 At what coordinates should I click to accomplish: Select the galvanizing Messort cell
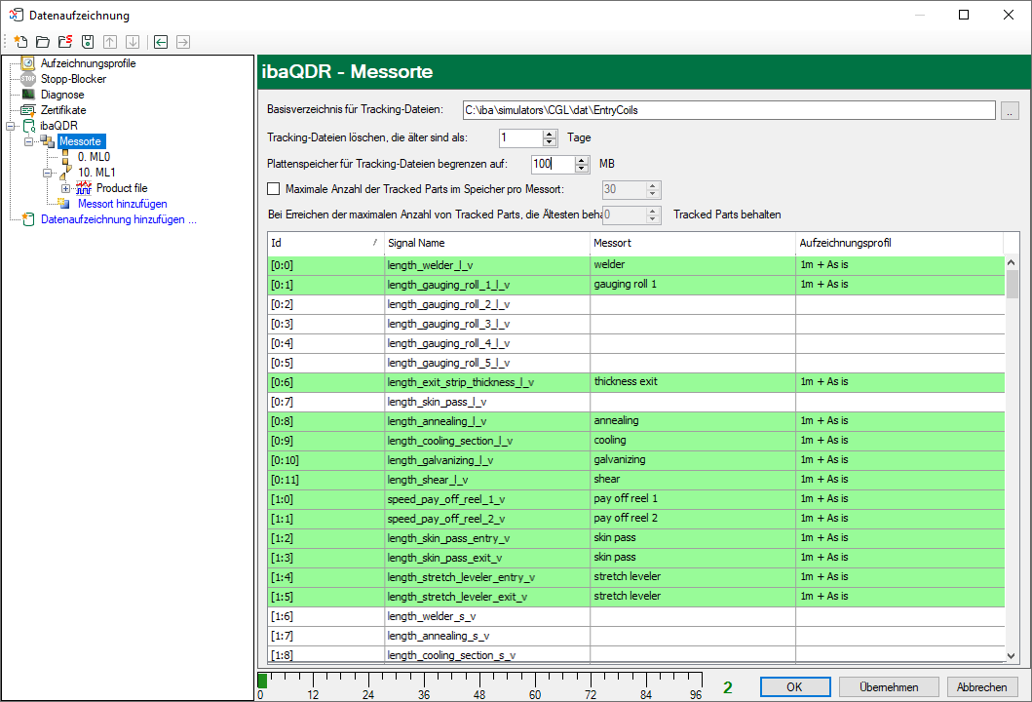[693, 459]
